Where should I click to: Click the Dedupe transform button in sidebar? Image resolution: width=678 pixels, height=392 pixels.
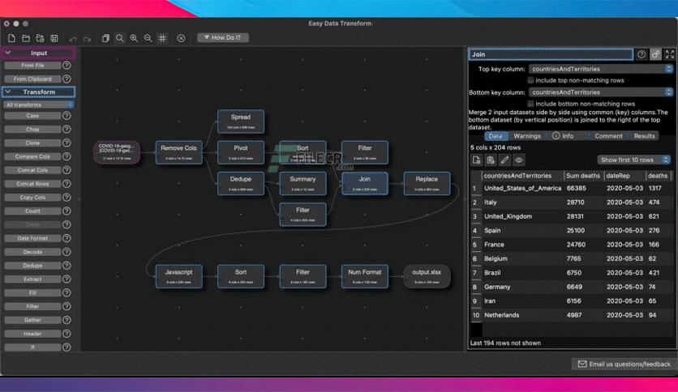(x=32, y=266)
